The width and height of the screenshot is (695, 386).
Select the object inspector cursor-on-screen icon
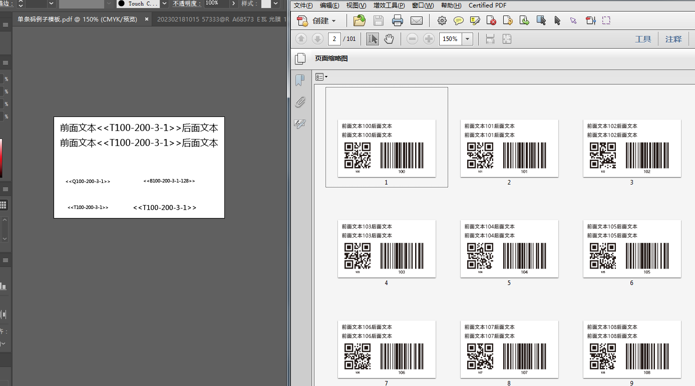click(541, 20)
